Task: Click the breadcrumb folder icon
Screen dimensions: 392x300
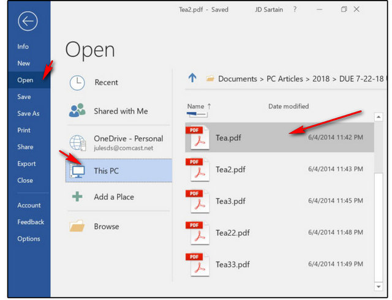Action: point(210,78)
